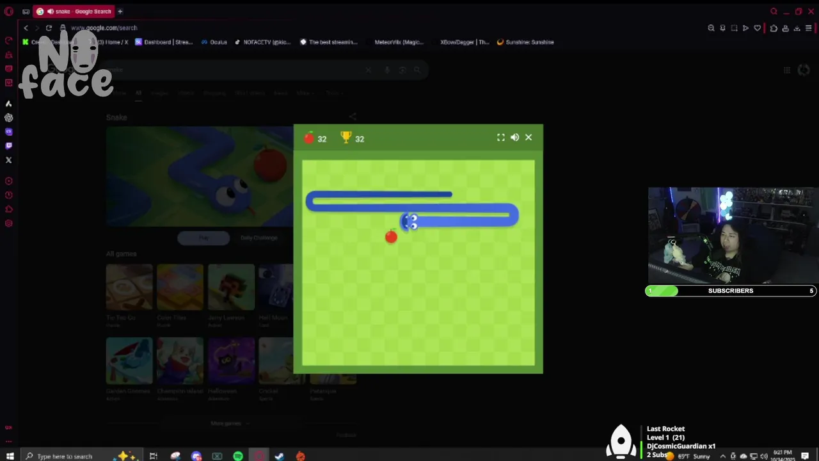The height and width of the screenshot is (461, 819).
Task: Open Steam from the taskbar
Action: coord(280,456)
